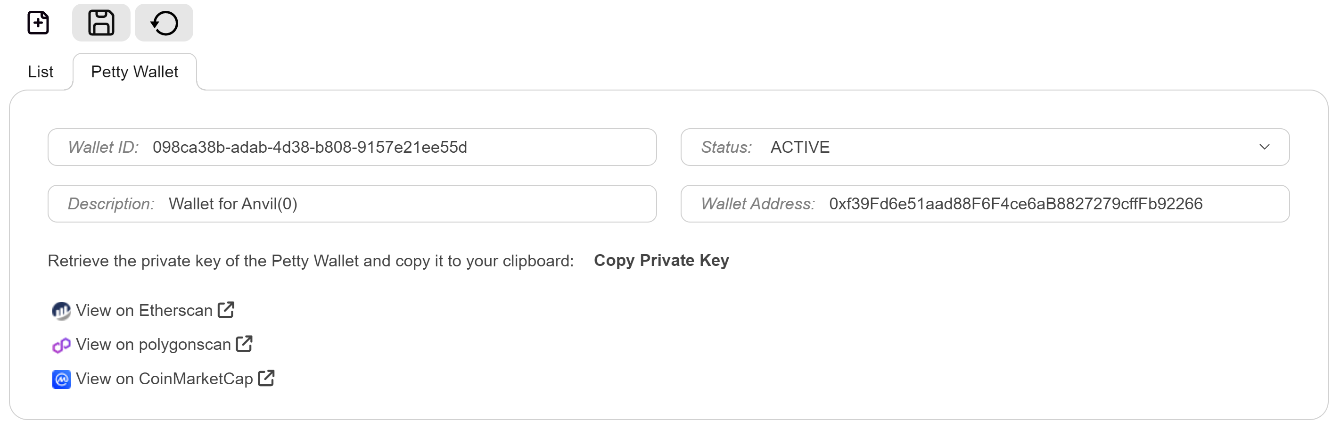Click the purple polygonscan logo icon
The width and height of the screenshot is (1341, 438).
pyautogui.click(x=61, y=345)
